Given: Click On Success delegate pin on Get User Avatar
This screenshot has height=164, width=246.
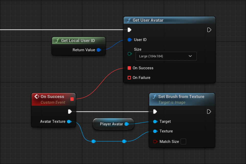Looking at the screenshot, I should tap(129, 68).
